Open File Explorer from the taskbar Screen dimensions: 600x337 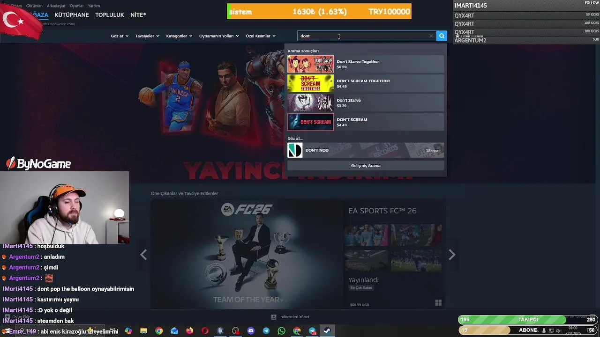pyautogui.click(x=143, y=331)
